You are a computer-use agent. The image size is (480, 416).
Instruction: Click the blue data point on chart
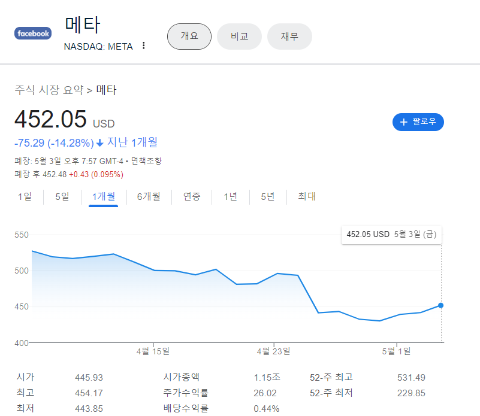tap(441, 305)
